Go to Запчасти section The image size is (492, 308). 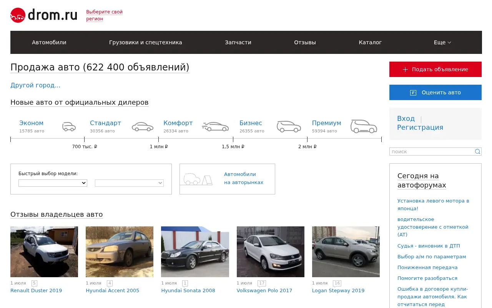click(x=238, y=42)
